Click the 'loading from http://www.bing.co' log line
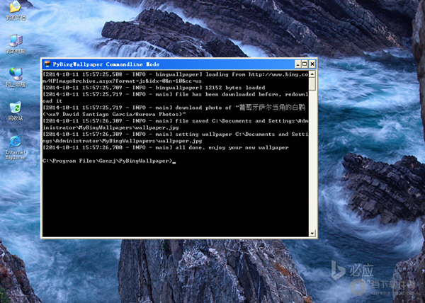 (176, 74)
